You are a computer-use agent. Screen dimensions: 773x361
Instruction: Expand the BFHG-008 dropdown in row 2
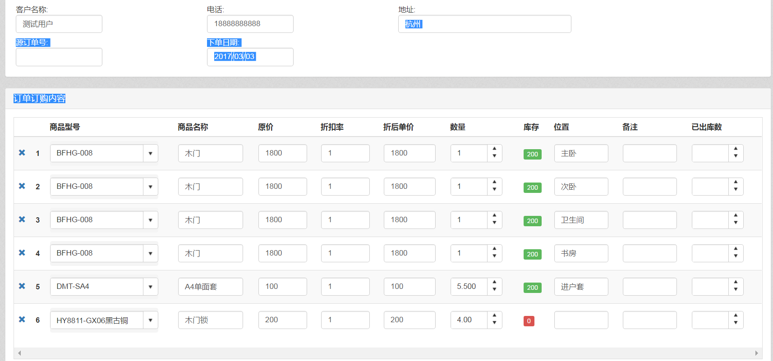click(x=150, y=187)
